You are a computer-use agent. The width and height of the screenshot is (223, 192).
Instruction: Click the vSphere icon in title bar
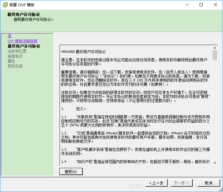[5, 5]
